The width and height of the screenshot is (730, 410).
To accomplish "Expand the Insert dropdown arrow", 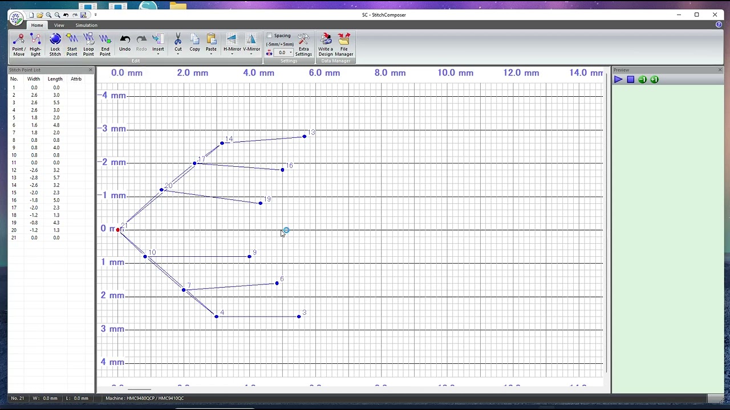I will point(158,54).
